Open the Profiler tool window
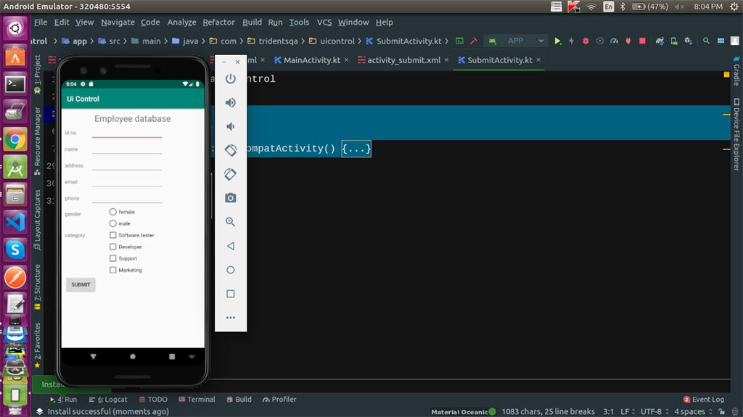The height and width of the screenshot is (417, 743). 279,400
